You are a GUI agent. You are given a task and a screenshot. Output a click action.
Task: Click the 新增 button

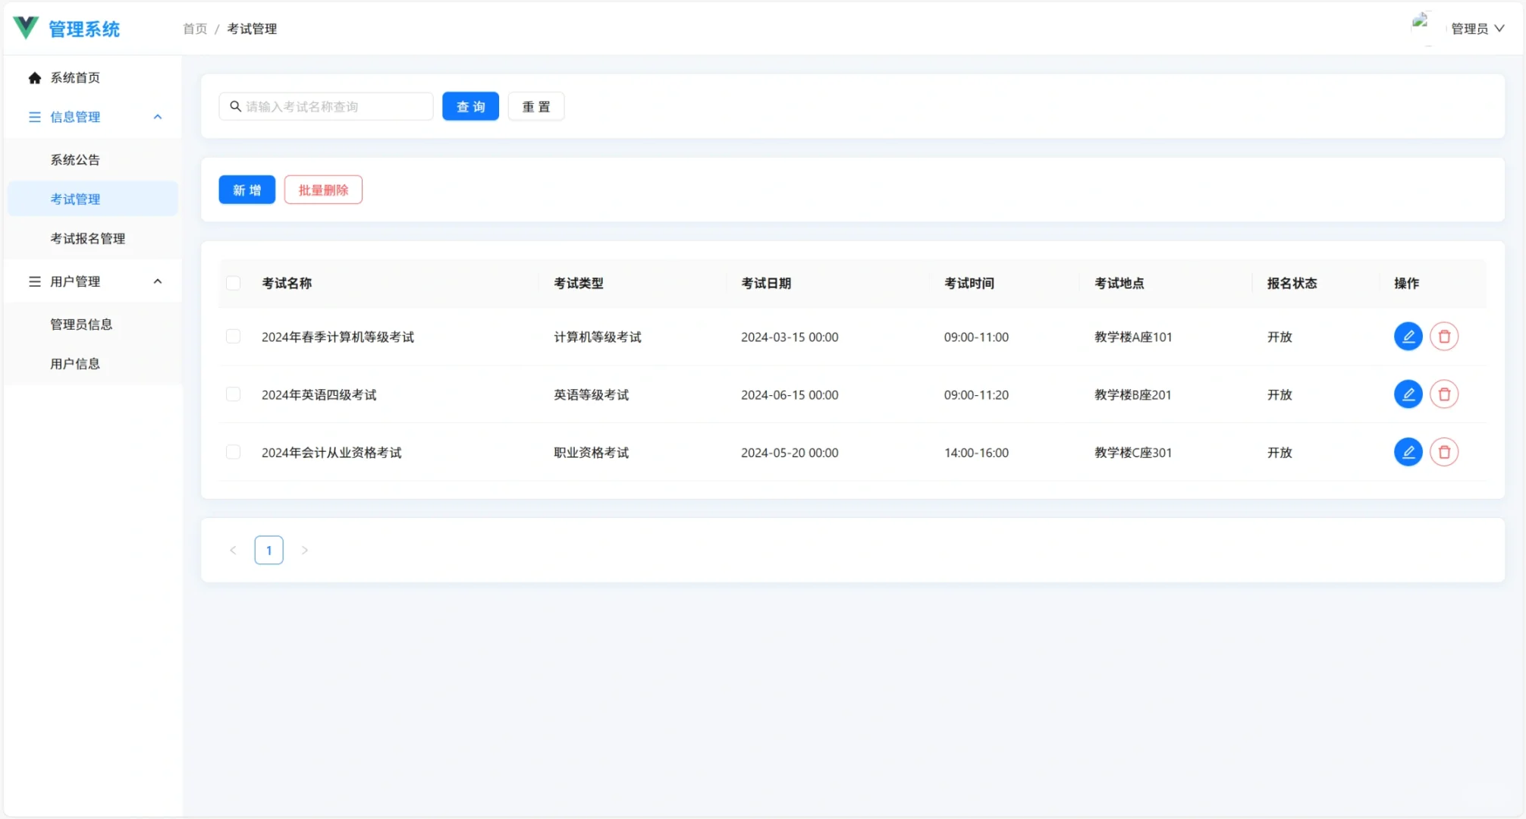(x=246, y=190)
